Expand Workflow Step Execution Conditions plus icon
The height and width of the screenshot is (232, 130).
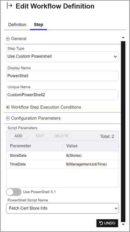pos(8,107)
